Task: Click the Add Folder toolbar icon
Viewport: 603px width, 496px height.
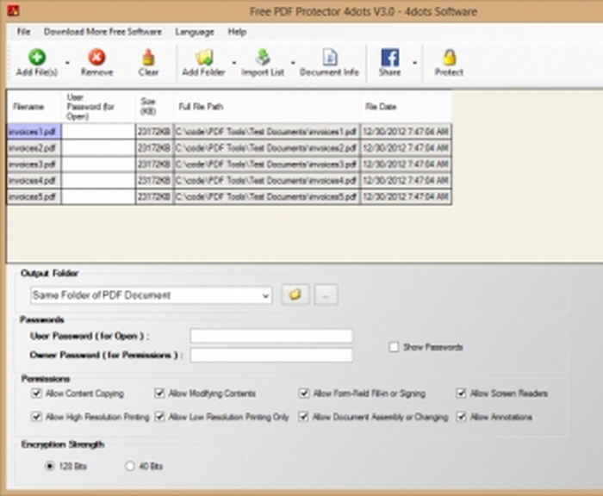Action: click(x=204, y=58)
